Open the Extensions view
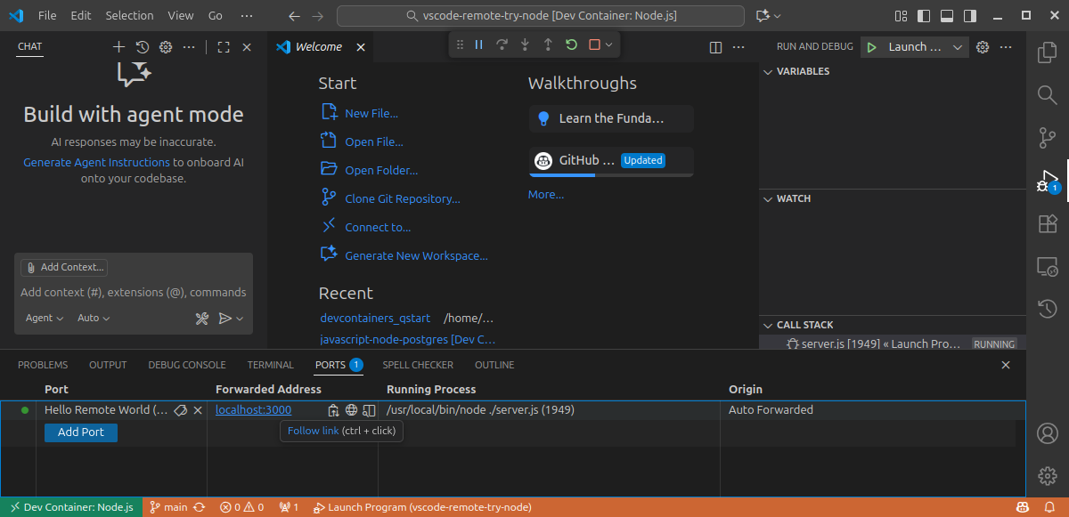 point(1048,223)
